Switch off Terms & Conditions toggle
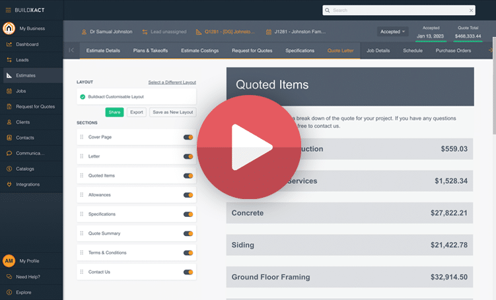Image resolution: width=496 pixels, height=300 pixels. click(x=188, y=253)
